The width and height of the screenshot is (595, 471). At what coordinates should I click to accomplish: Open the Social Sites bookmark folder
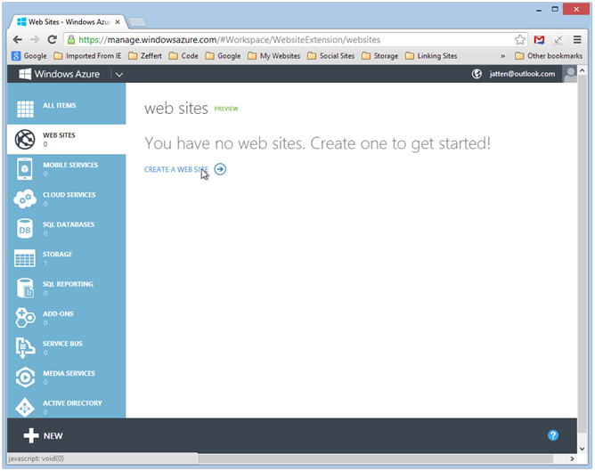tap(331, 56)
